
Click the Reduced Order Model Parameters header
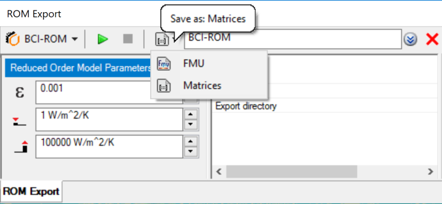[78, 67]
